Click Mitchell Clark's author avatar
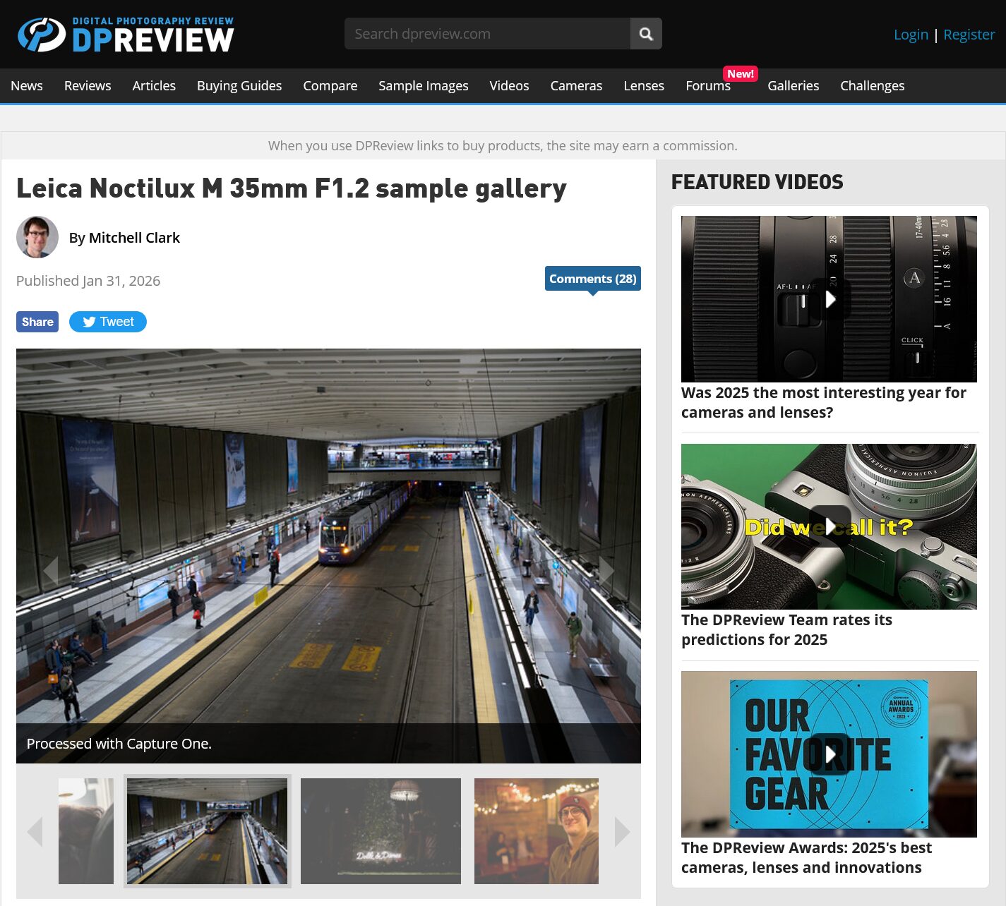1006x906 pixels. pyautogui.click(x=37, y=237)
